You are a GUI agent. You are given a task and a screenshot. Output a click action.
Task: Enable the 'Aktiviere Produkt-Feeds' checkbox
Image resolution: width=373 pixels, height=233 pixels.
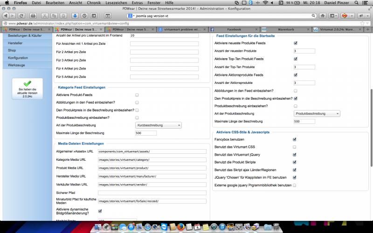(x=137, y=95)
